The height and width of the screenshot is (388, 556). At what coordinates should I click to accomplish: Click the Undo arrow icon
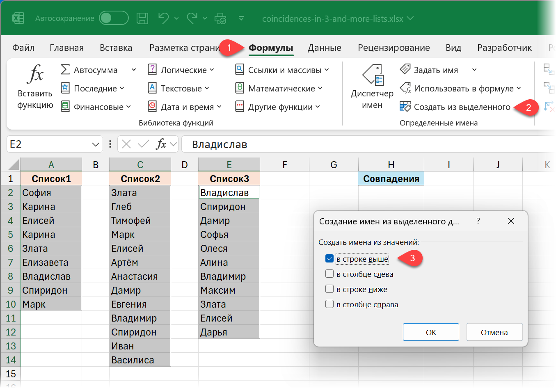coord(163,18)
